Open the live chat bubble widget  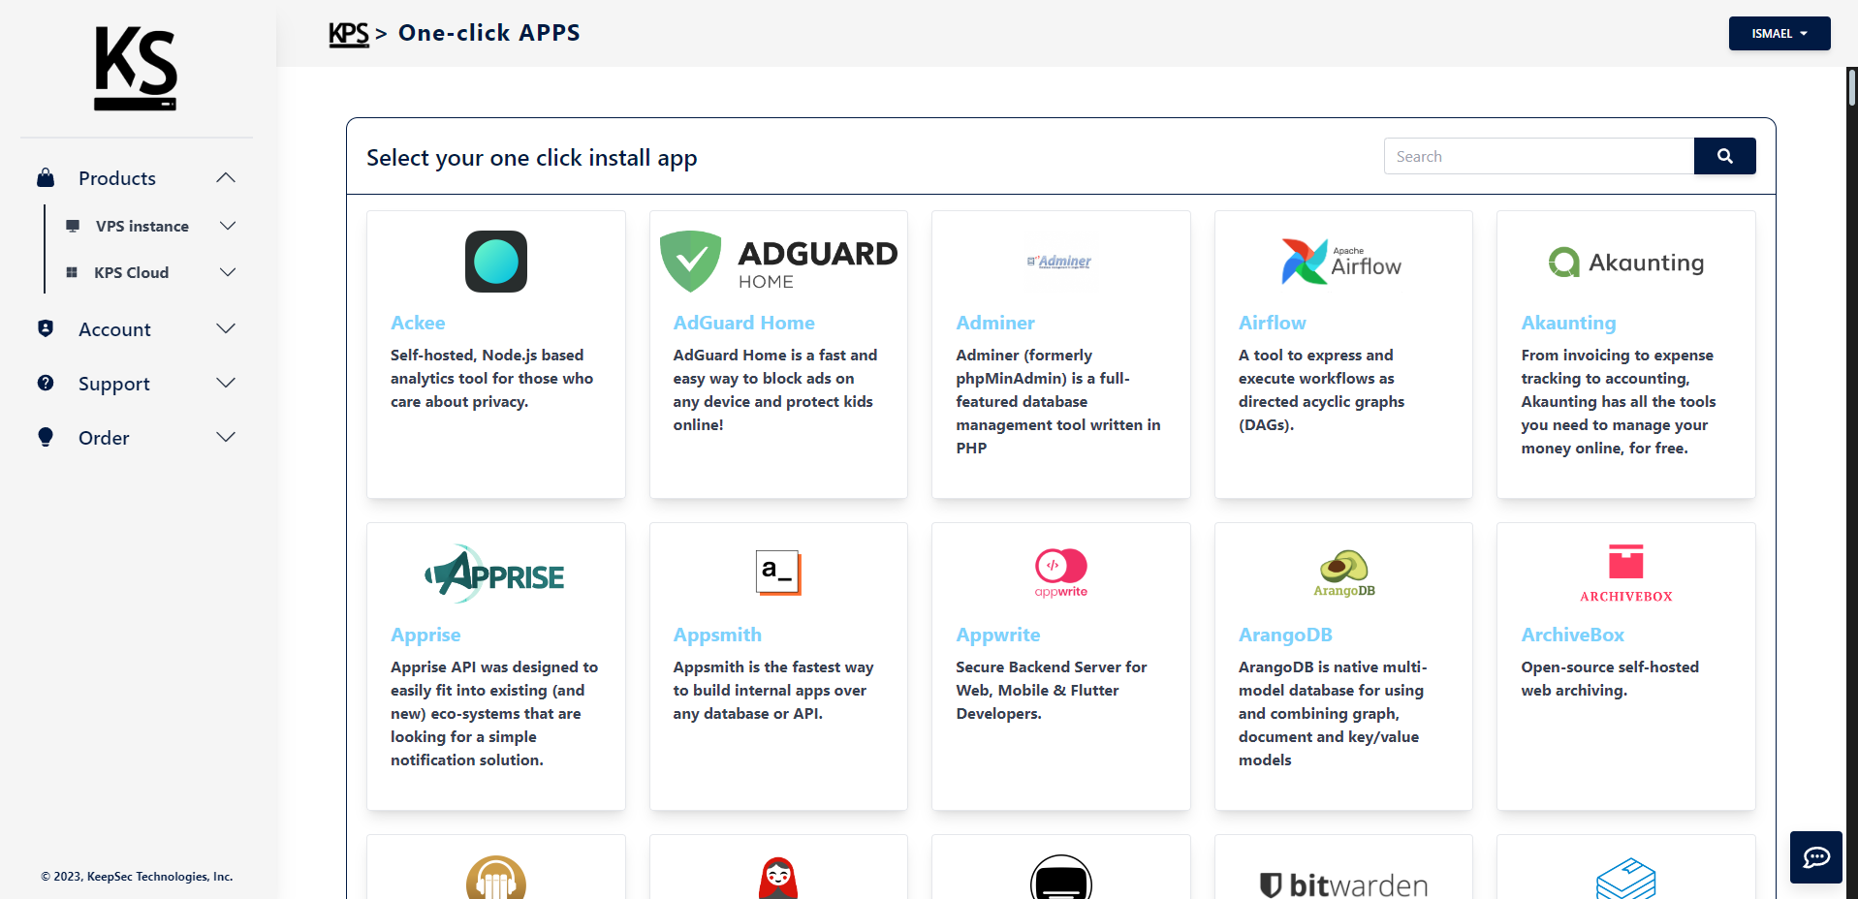click(1816, 857)
